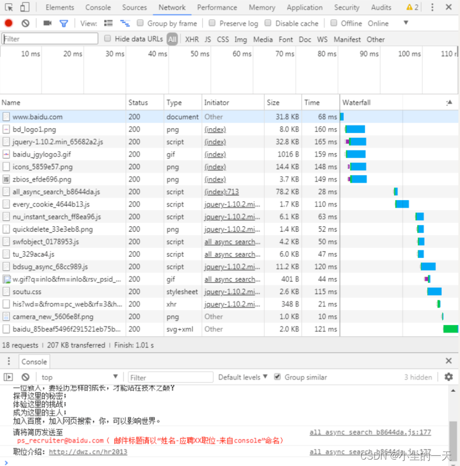Click the console Filter input
The width and height of the screenshot is (460, 466).
pos(171,377)
